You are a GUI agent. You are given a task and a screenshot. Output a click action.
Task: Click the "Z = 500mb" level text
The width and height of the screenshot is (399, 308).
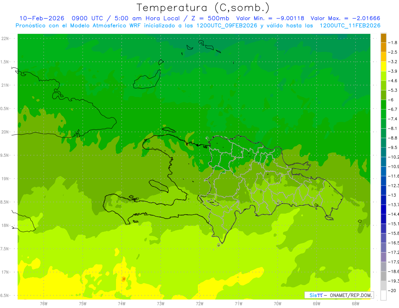pyautogui.click(x=210, y=18)
